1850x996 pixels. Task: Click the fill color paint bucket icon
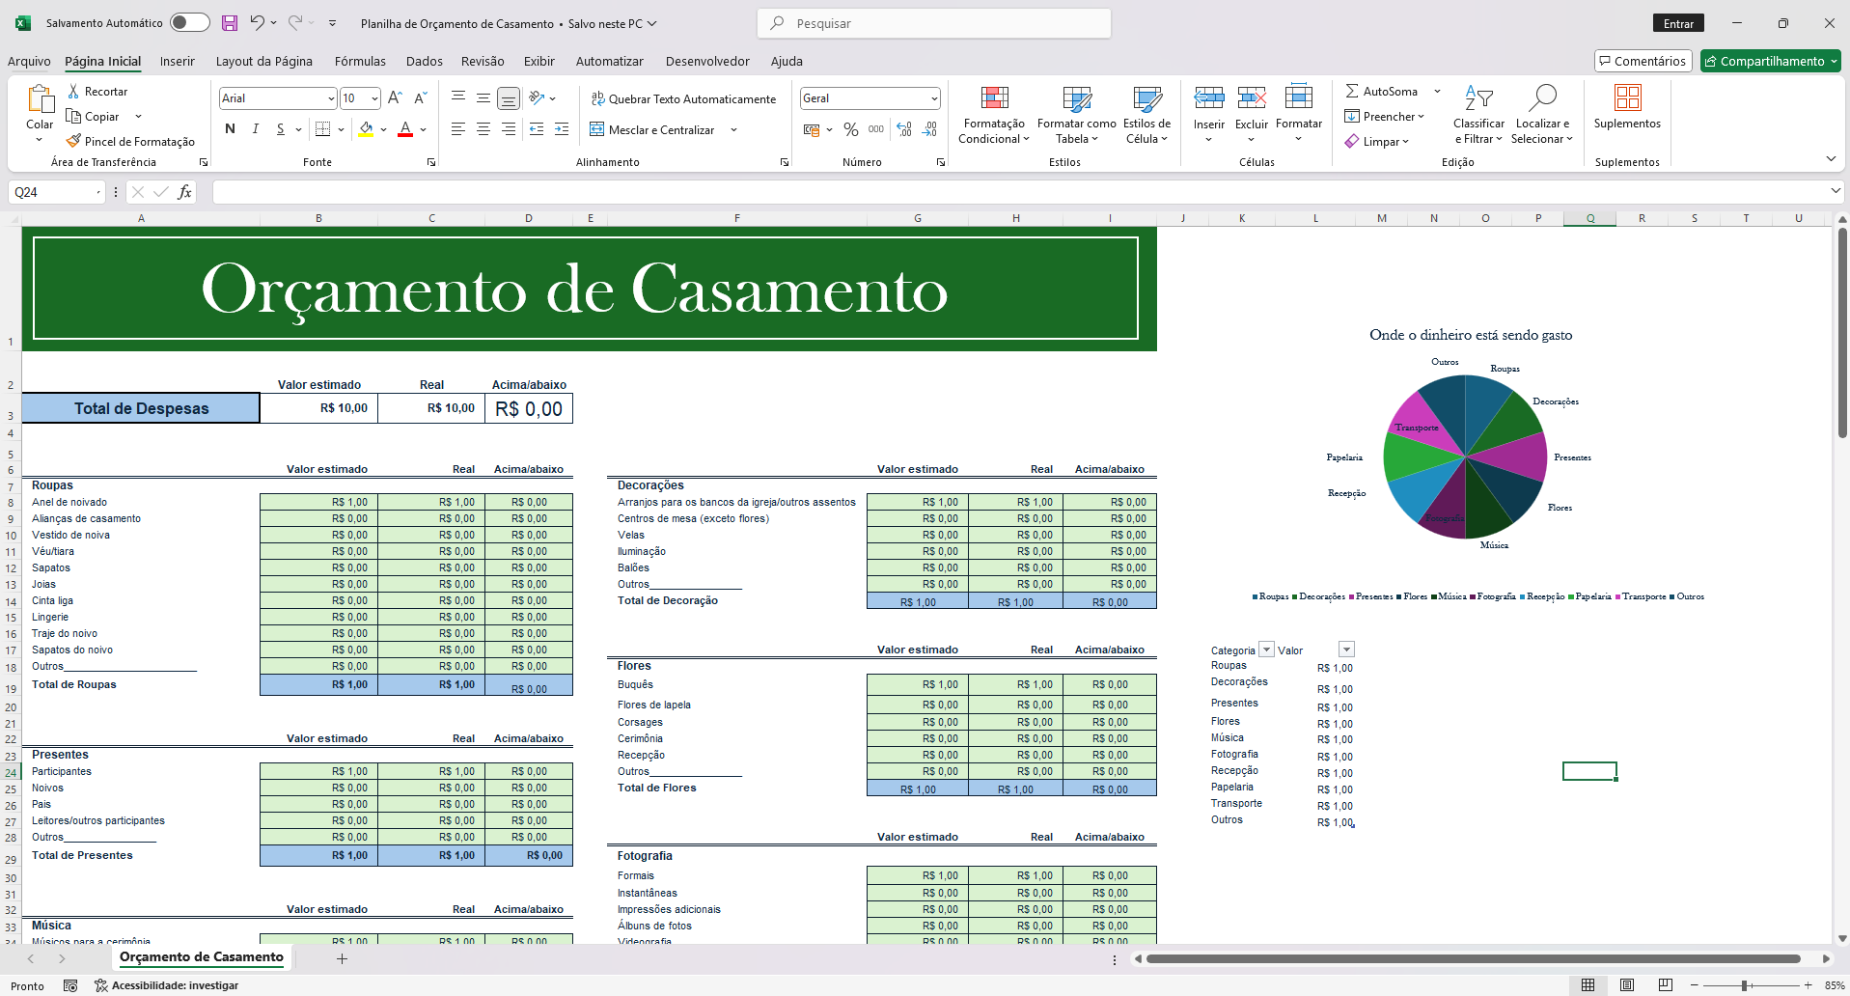point(366,128)
